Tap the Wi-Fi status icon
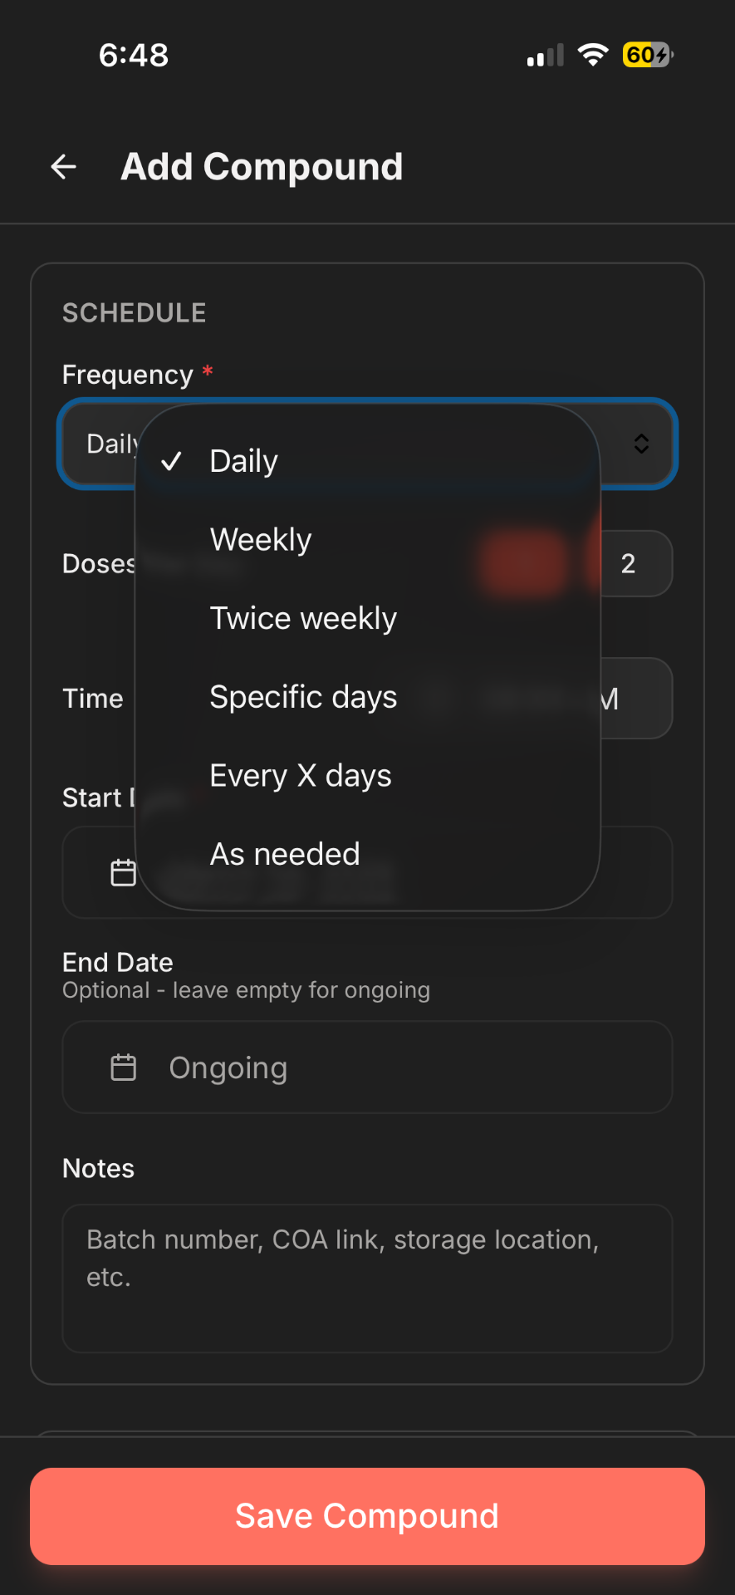This screenshot has height=1595, width=735. pos(593,54)
